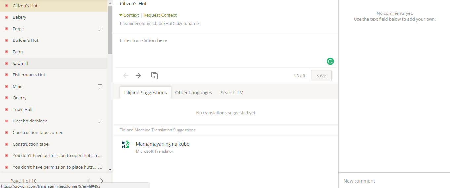
Task: Click the New comment field
Action: (393, 181)
